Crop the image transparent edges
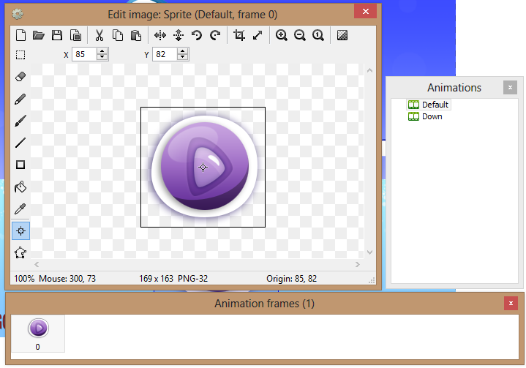 pos(238,35)
